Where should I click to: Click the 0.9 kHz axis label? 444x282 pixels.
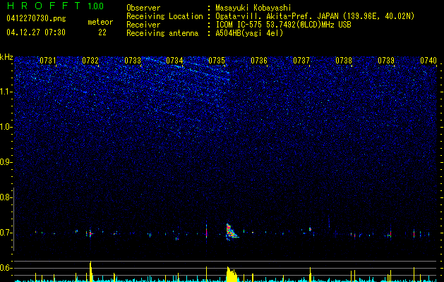[x=5, y=162]
